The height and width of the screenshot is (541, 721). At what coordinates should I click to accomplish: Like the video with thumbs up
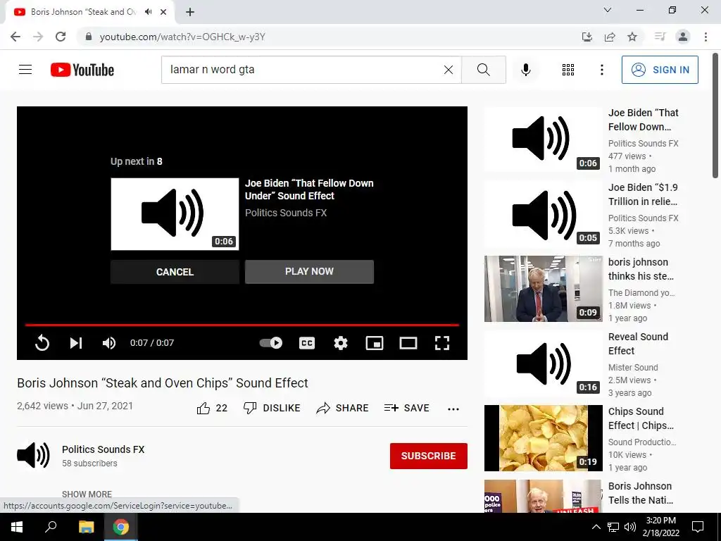(212, 408)
